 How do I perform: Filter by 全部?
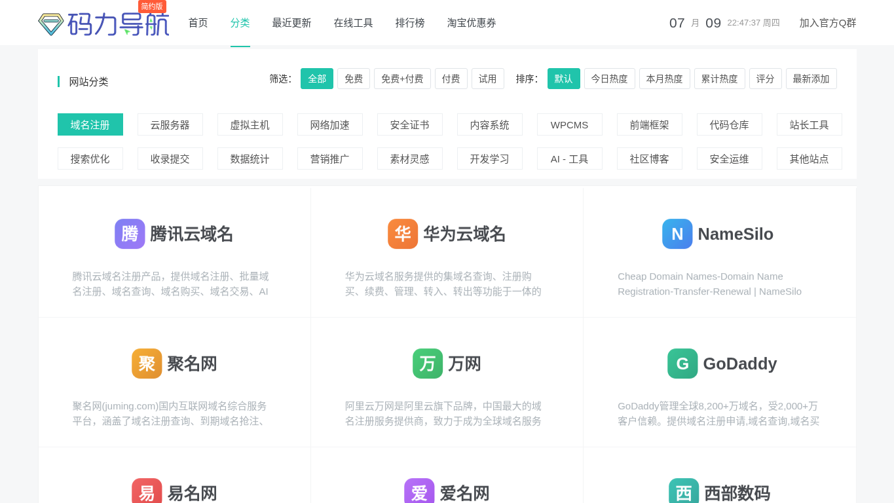point(317,79)
